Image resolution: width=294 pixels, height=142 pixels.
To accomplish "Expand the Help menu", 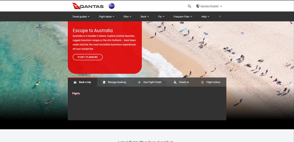I will tap(205, 17).
